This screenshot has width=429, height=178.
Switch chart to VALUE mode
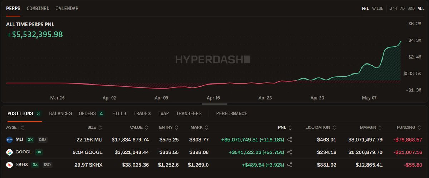pos(377,8)
